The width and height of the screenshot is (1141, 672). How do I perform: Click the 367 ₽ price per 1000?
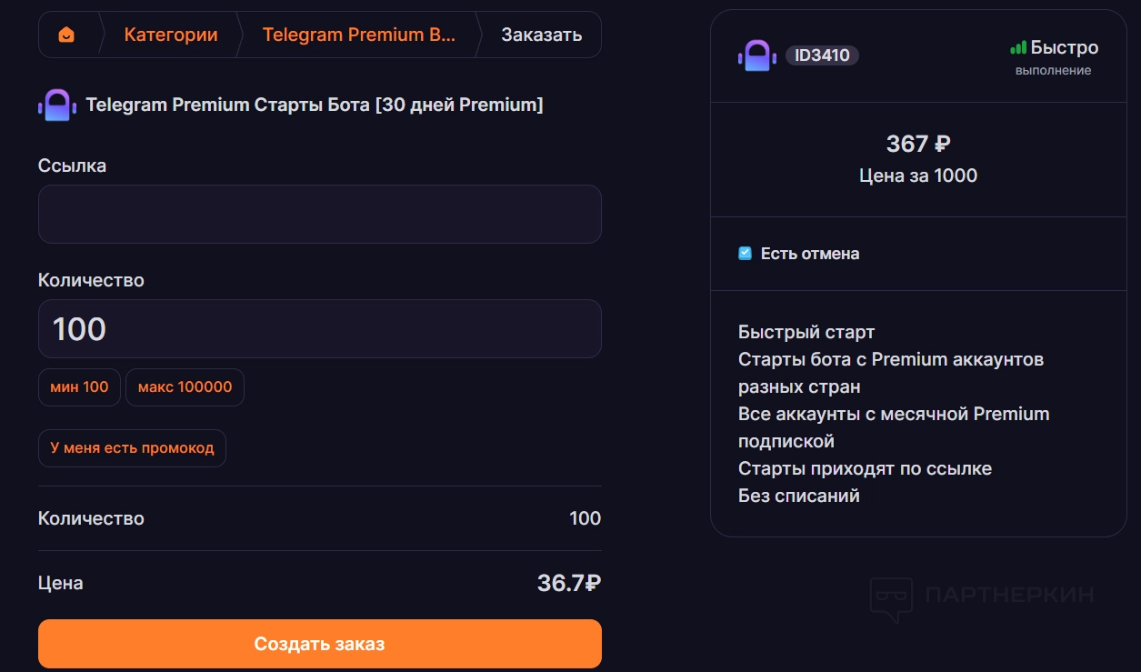pyautogui.click(x=918, y=145)
